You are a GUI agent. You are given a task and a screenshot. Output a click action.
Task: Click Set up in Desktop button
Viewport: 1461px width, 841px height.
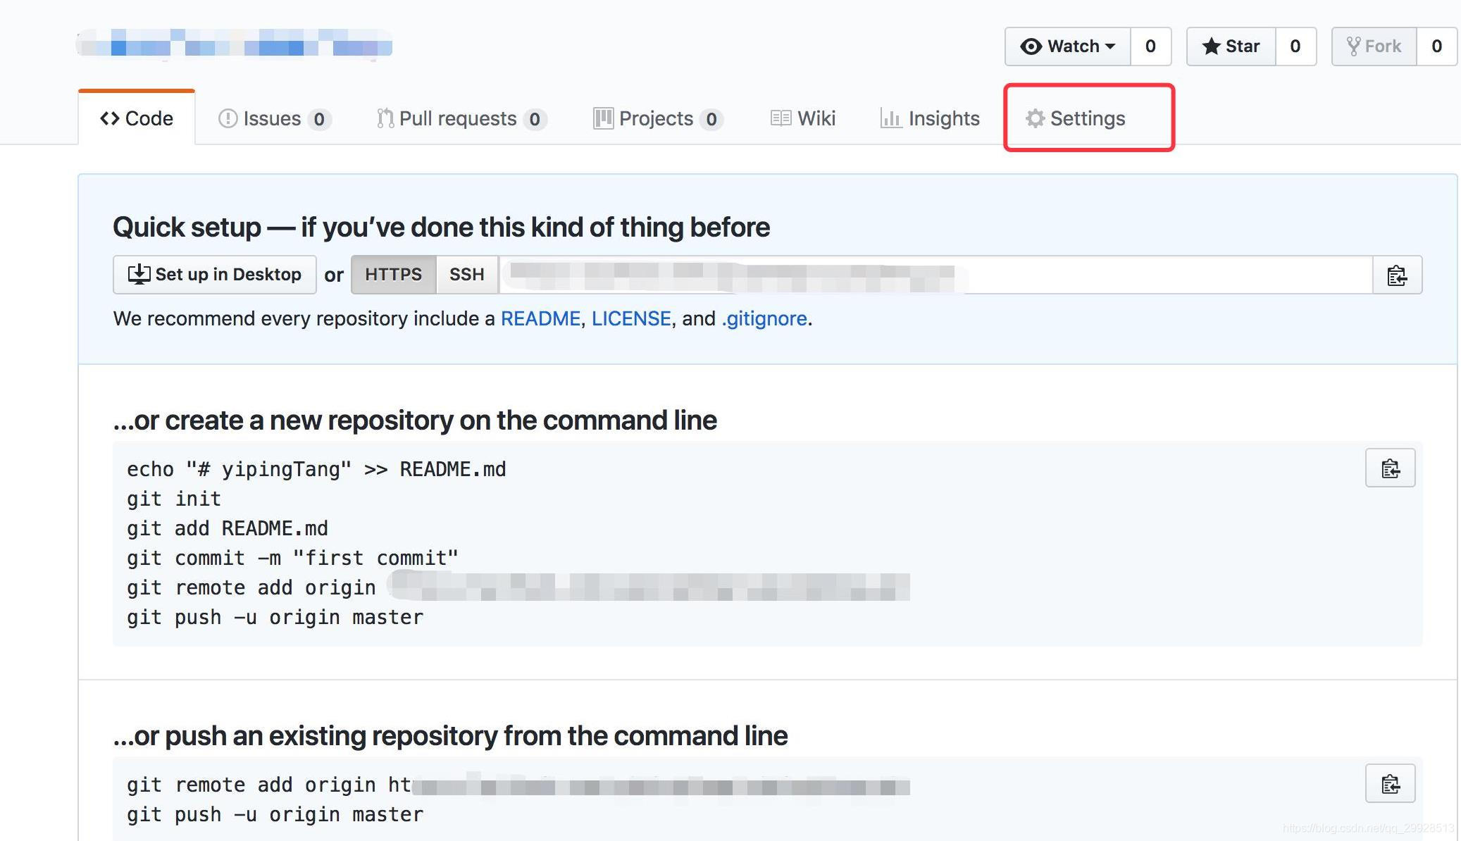tap(215, 275)
